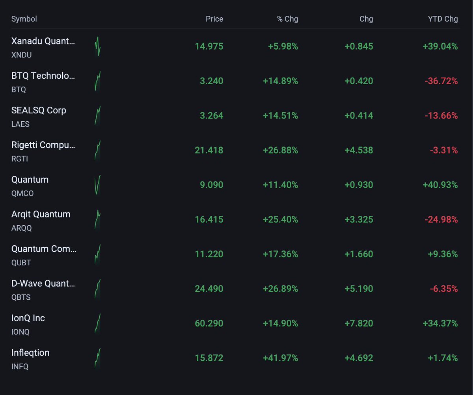Select the 21.418 price for Rigetti
This screenshot has width=473, height=395.
(209, 150)
